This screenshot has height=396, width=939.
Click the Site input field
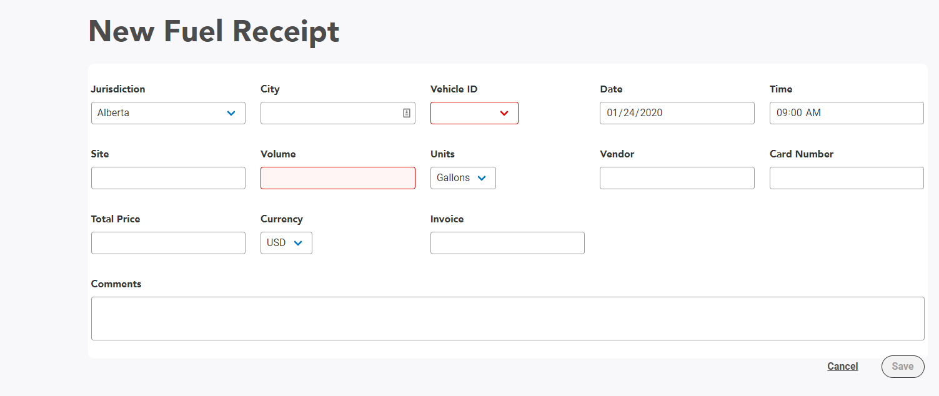[168, 177]
